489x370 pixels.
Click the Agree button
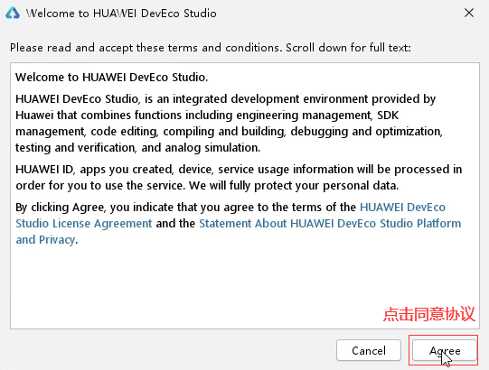pos(445,350)
